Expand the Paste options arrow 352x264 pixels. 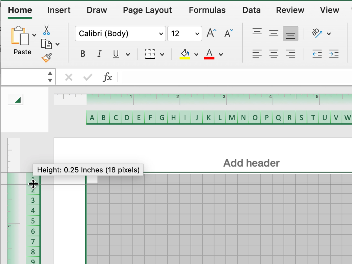[34, 35]
